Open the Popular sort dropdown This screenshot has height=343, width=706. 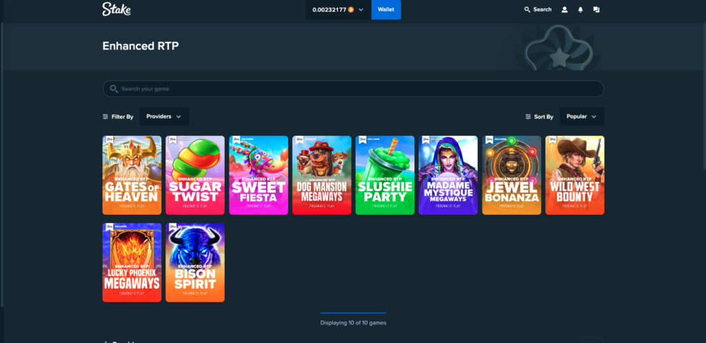pos(582,116)
